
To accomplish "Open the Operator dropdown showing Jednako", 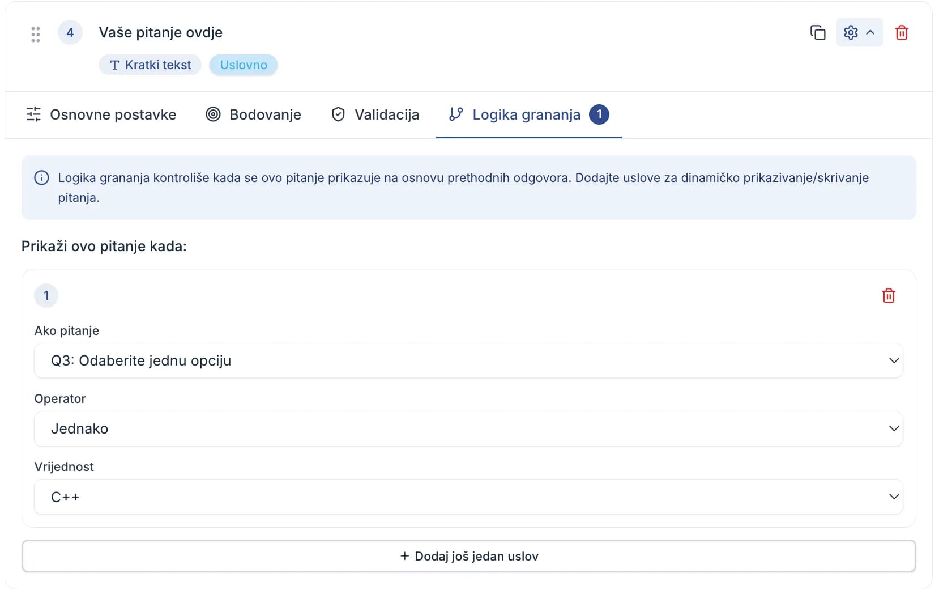I will pyautogui.click(x=468, y=428).
